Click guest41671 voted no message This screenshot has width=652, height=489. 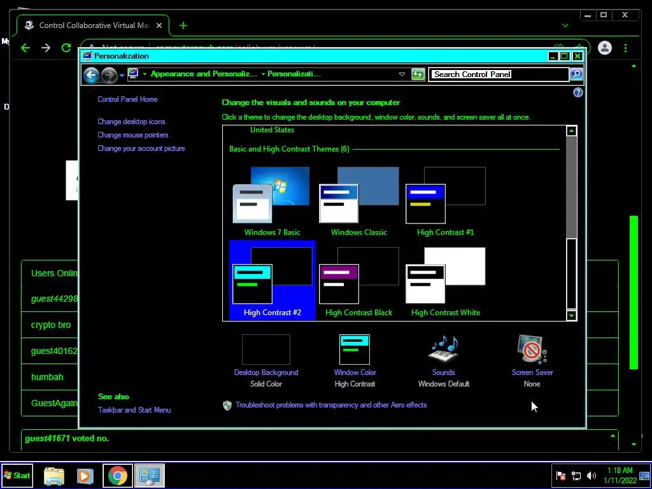pos(67,438)
